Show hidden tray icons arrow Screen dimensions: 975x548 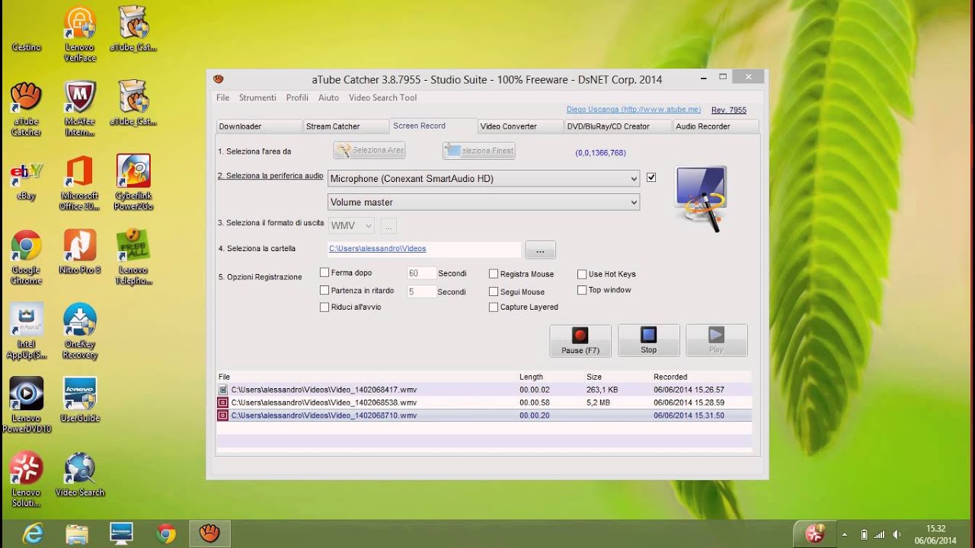pos(843,534)
